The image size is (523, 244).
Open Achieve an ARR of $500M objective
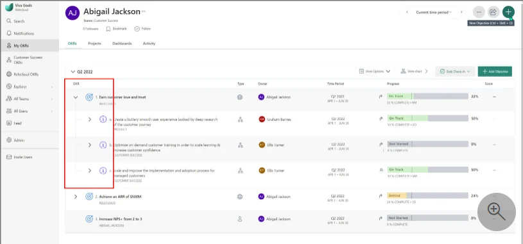coord(121,197)
